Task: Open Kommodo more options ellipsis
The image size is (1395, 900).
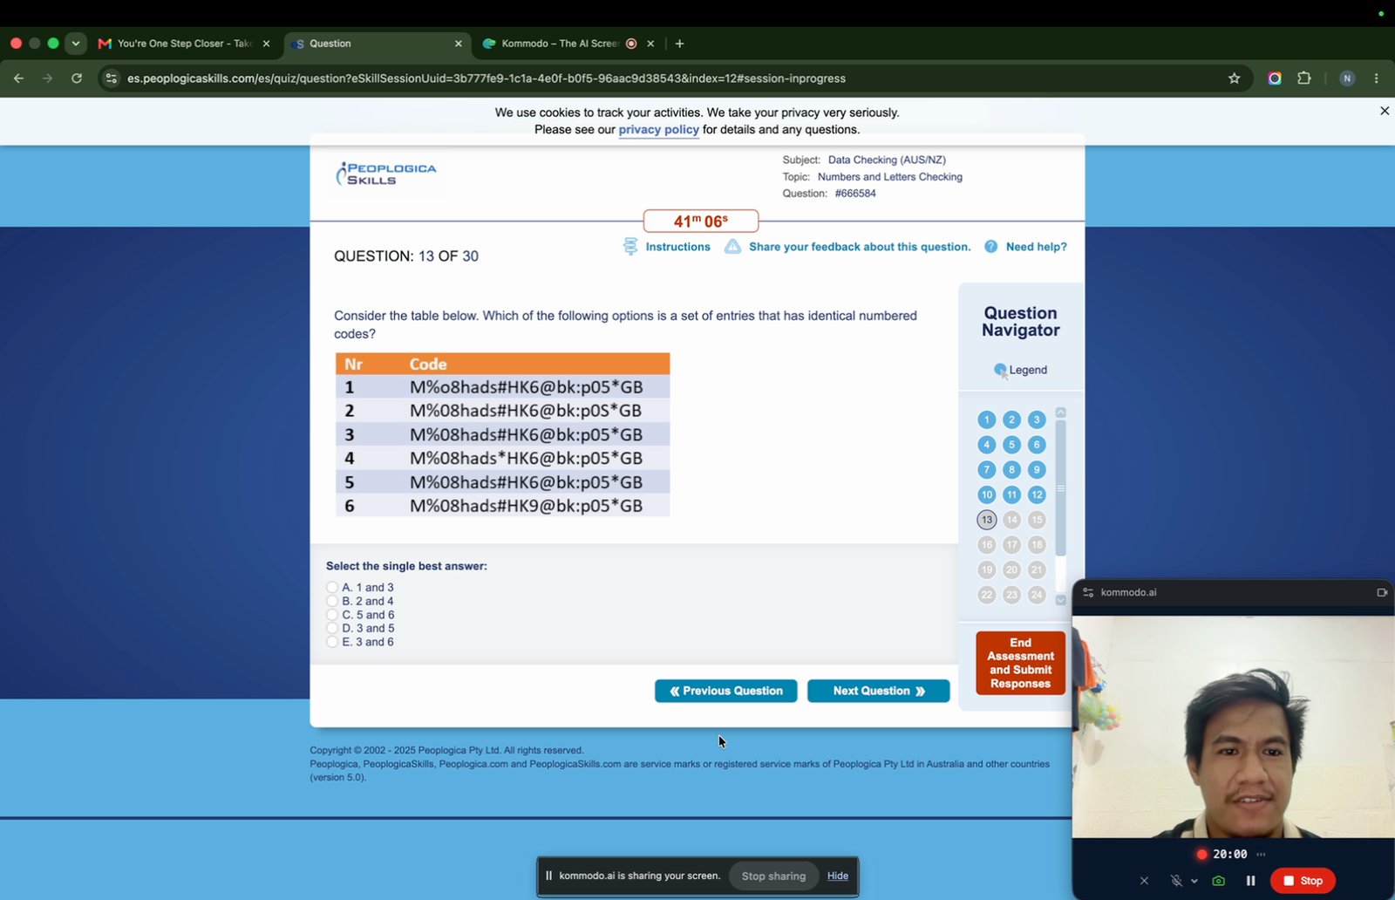Action: point(1261,855)
